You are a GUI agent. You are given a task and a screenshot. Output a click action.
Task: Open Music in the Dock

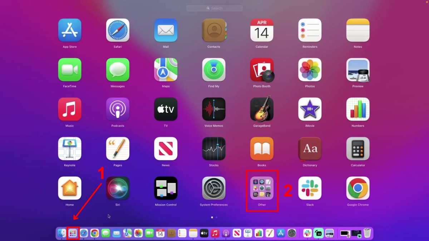tap(215, 233)
